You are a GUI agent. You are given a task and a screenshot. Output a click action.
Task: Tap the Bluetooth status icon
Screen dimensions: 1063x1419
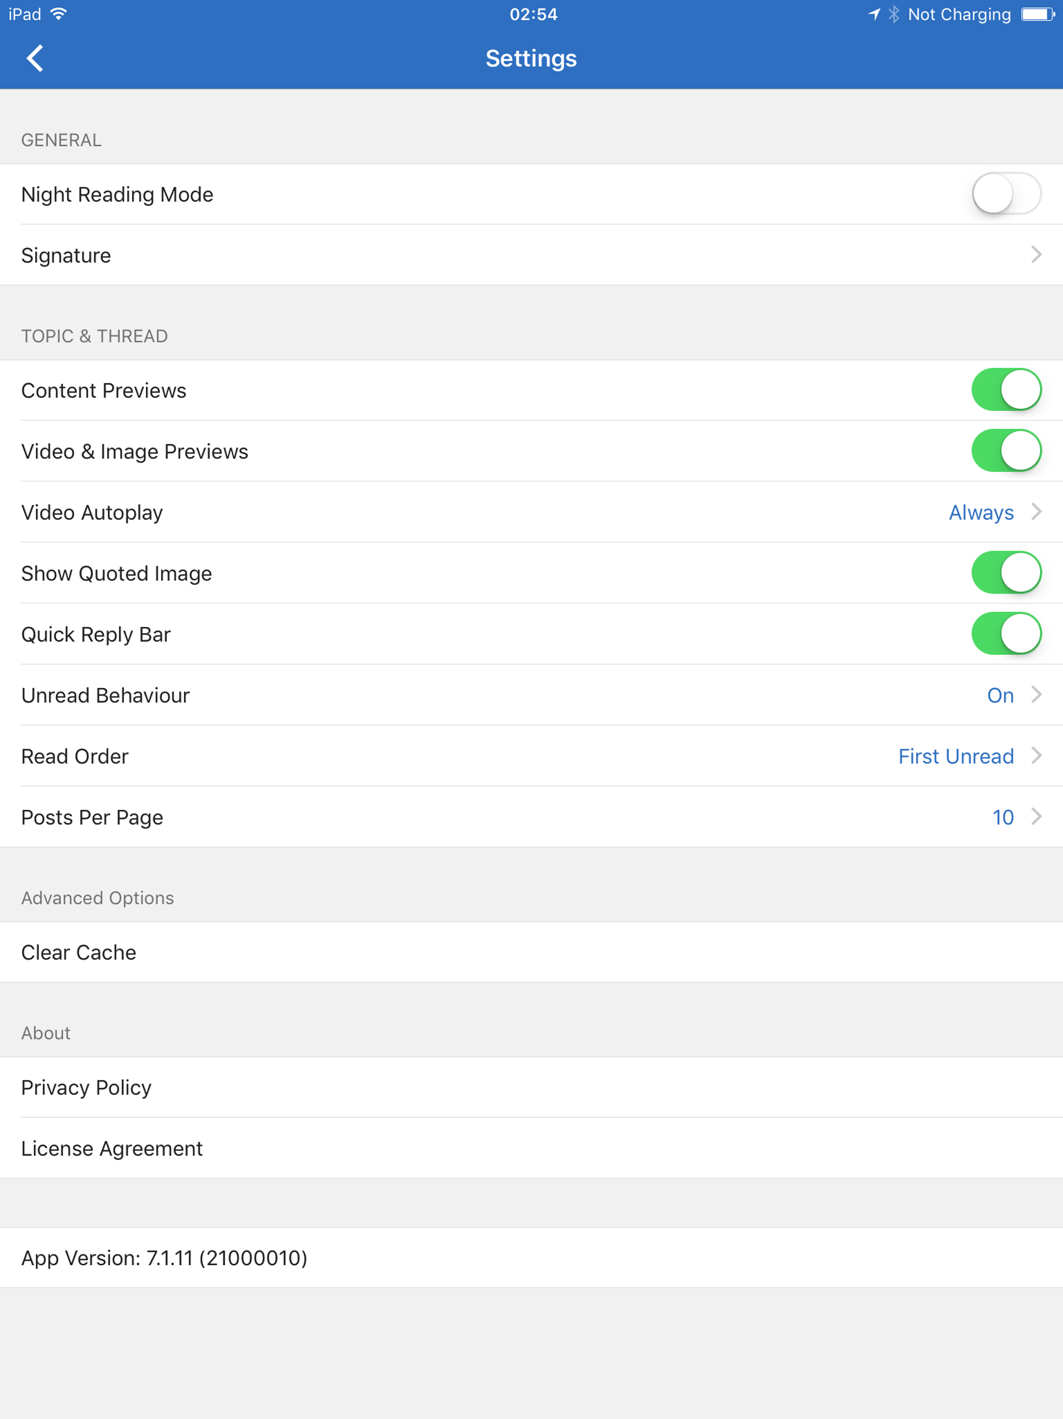894,14
